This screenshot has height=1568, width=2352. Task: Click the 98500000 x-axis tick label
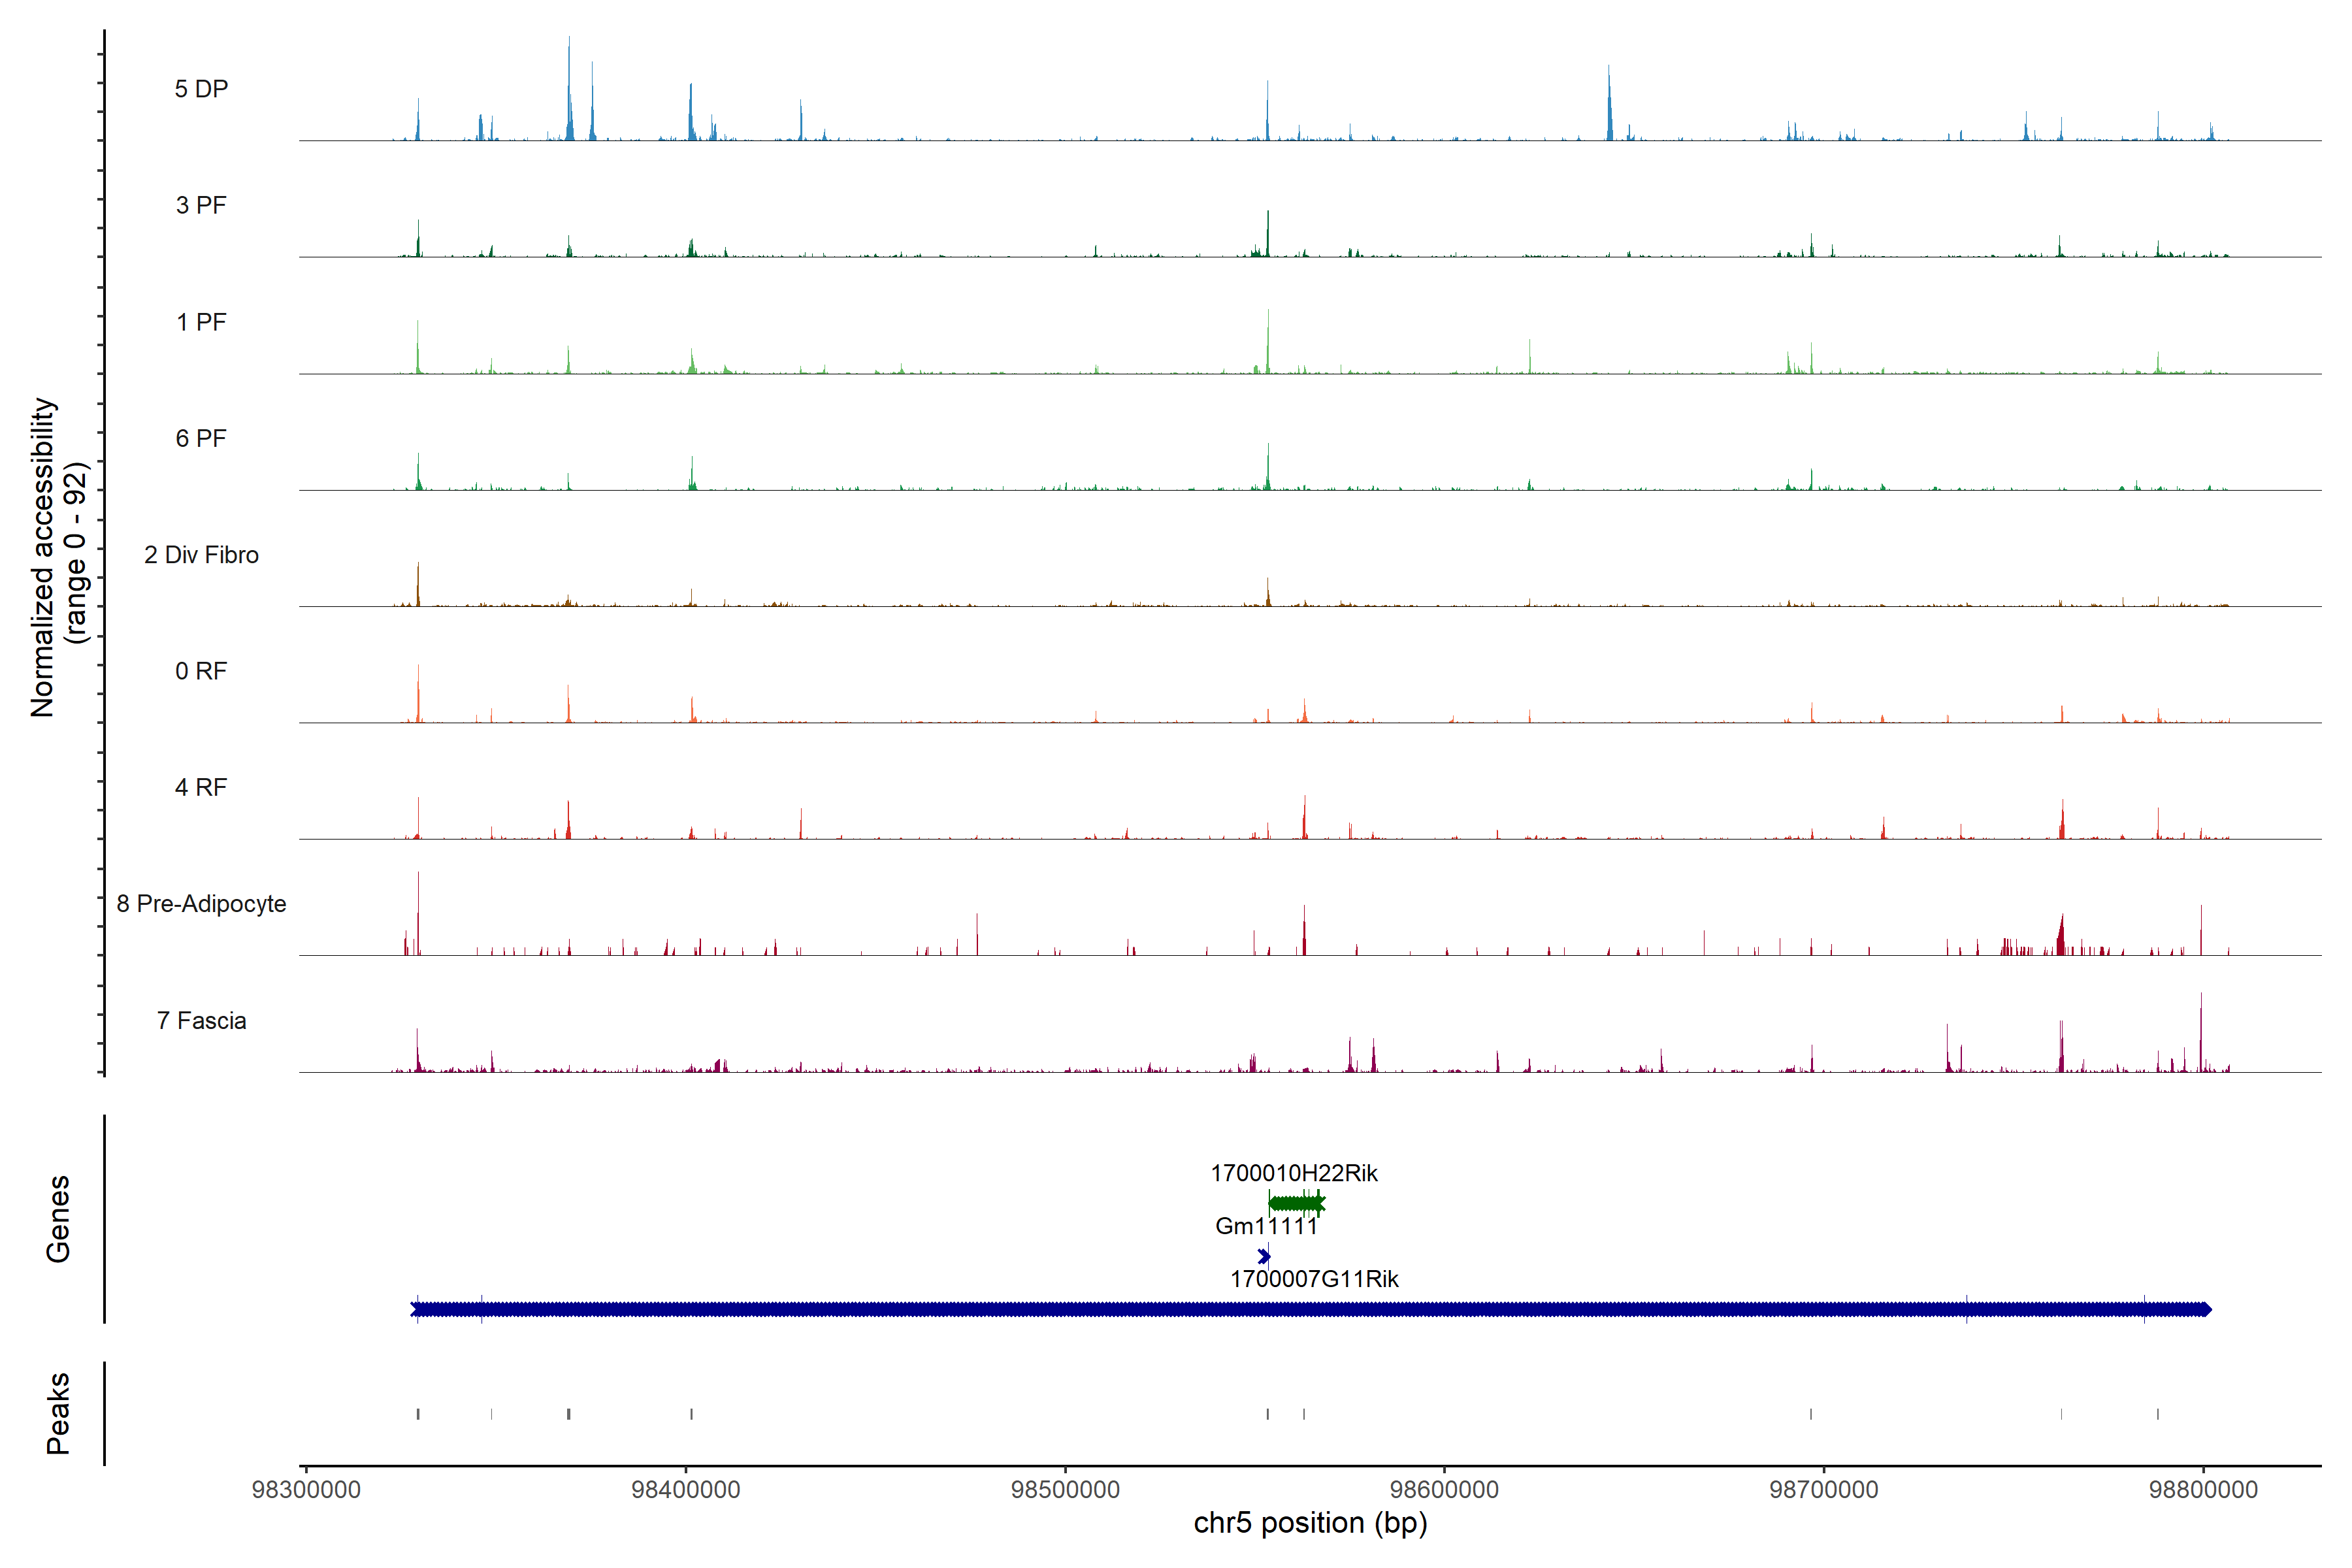click(1065, 1489)
